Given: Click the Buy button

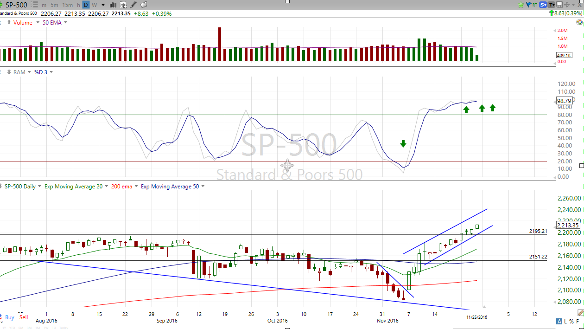Looking at the screenshot, I should (10, 317).
